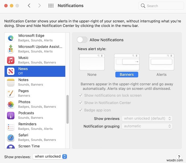Select Pages name in app list

click(23, 91)
